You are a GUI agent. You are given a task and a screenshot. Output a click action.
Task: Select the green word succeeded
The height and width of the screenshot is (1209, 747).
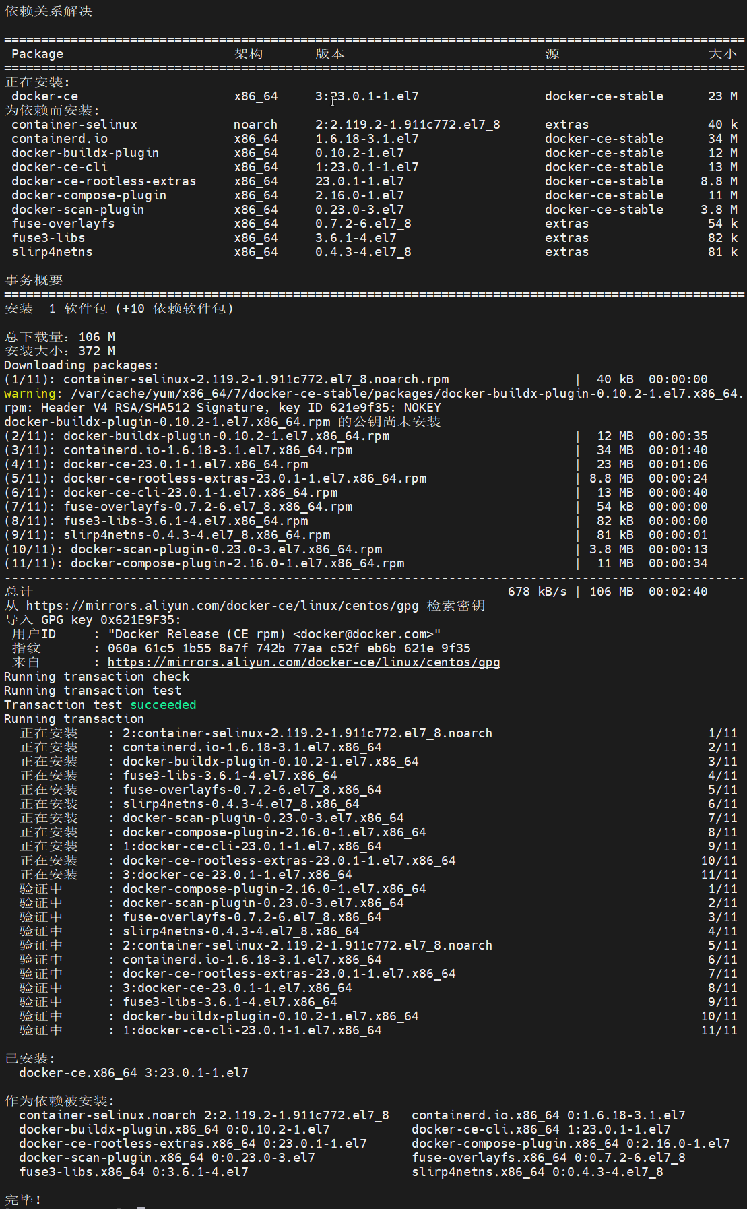tap(163, 705)
